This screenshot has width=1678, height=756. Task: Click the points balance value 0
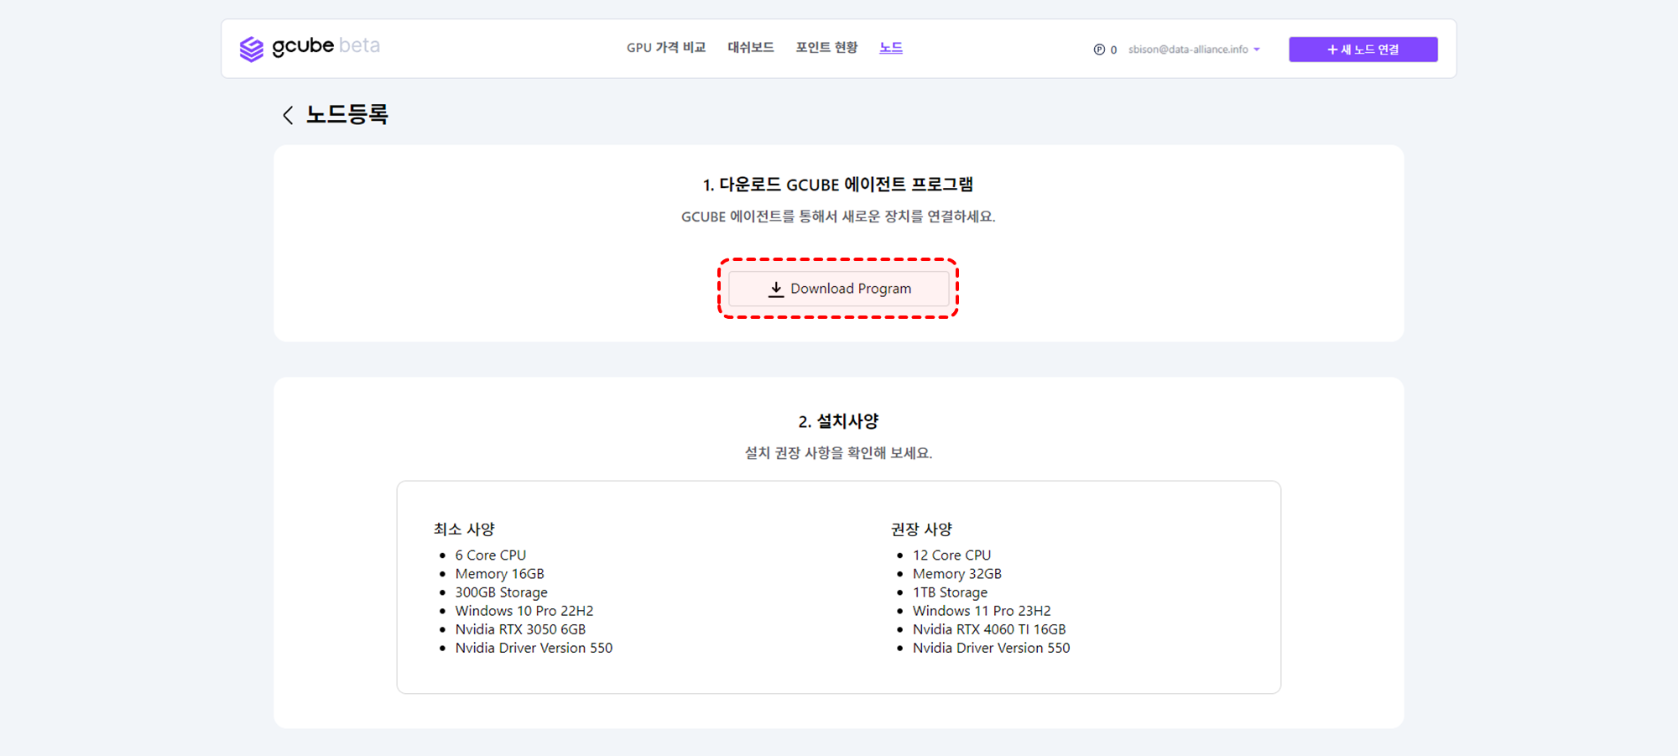[x=1113, y=50]
